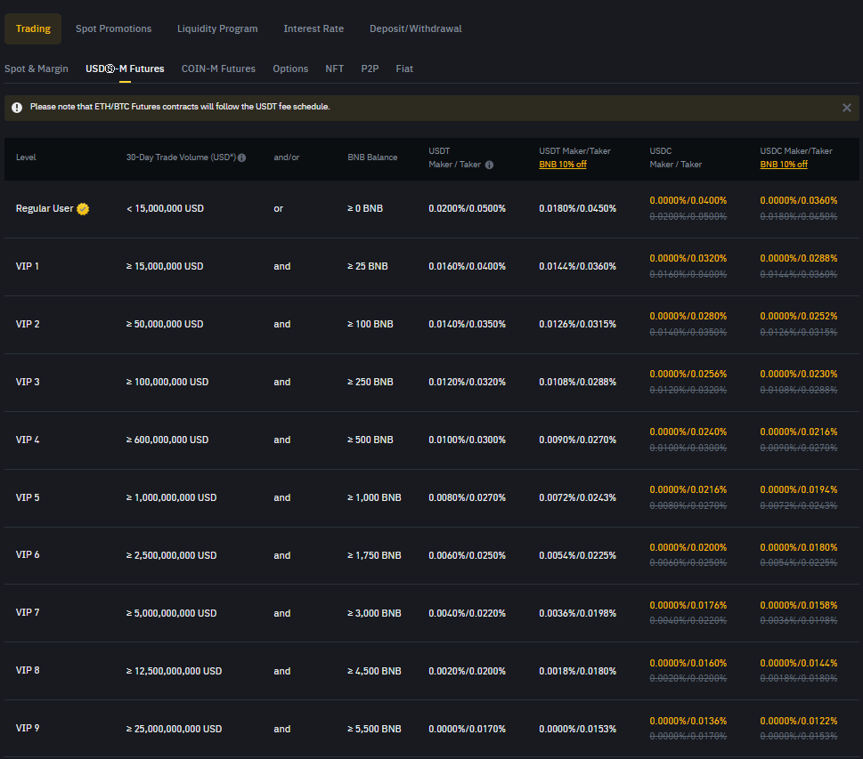
Task: Select the USDⓈ-M Futures sub-tab
Action: [125, 69]
